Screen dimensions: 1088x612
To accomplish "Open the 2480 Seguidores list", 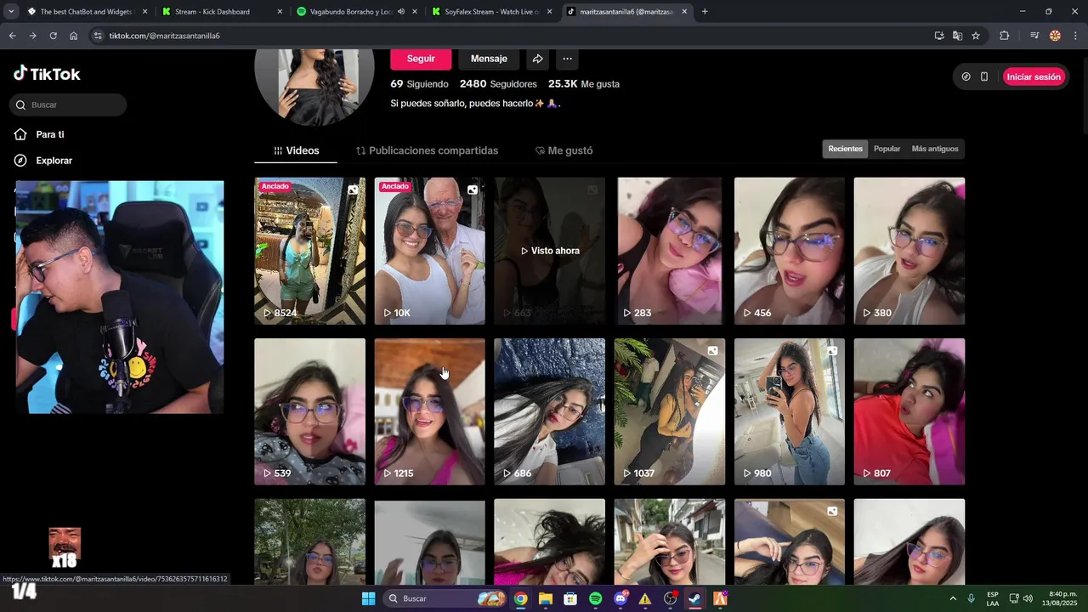I will (x=498, y=84).
